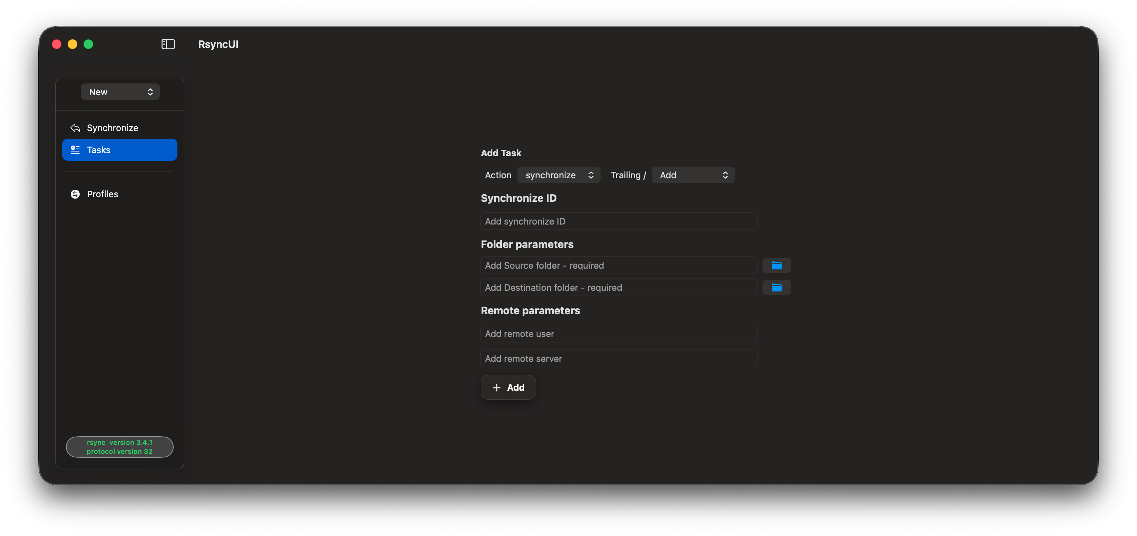Expand the Trailing / Add dropdown
The width and height of the screenshot is (1137, 536).
coord(693,175)
